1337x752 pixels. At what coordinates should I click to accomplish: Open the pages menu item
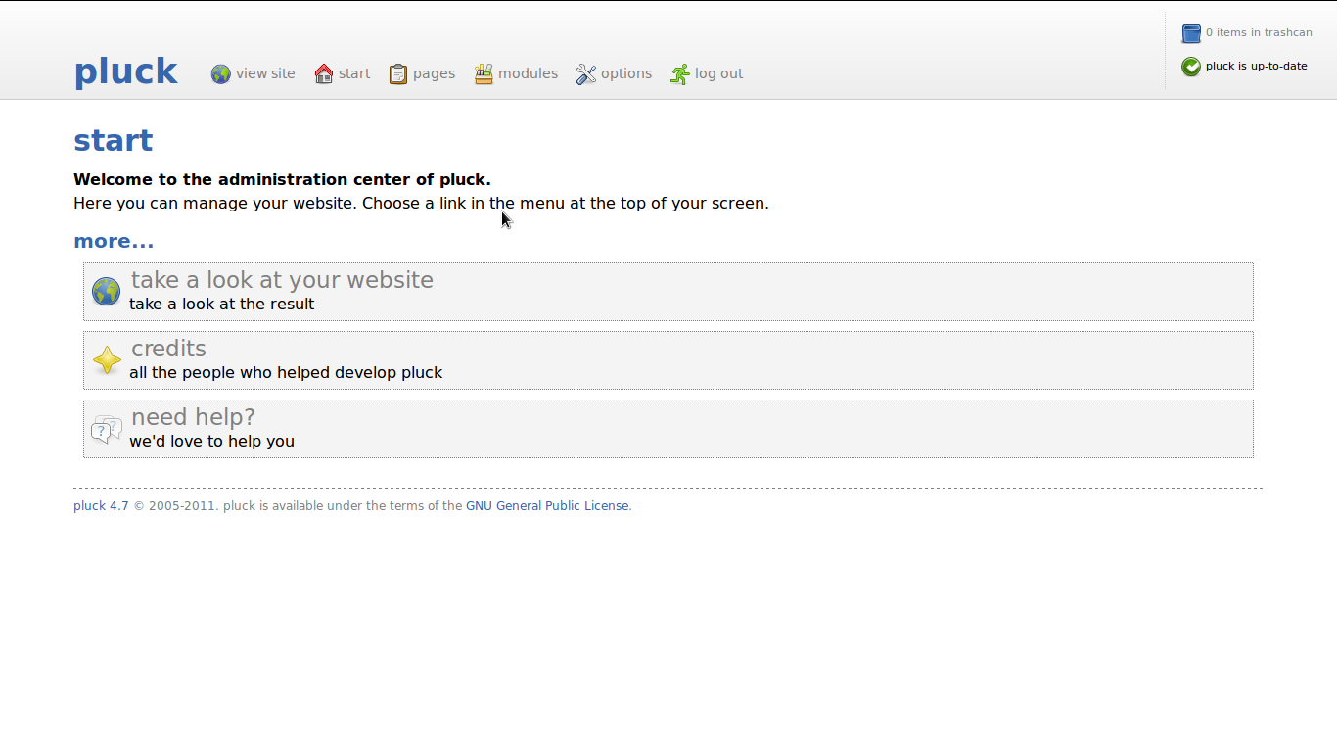tap(434, 73)
